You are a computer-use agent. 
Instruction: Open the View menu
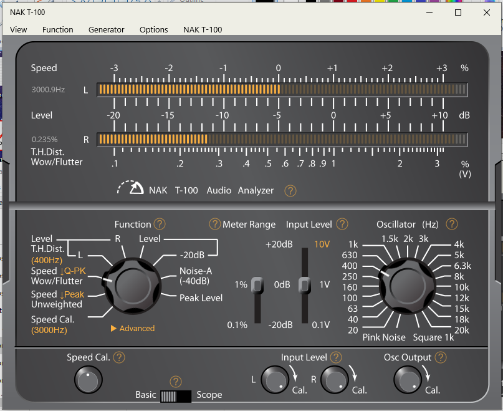(18, 29)
